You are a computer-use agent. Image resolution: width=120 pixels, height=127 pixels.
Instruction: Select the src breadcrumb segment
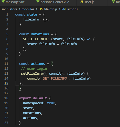pos(4,9)
